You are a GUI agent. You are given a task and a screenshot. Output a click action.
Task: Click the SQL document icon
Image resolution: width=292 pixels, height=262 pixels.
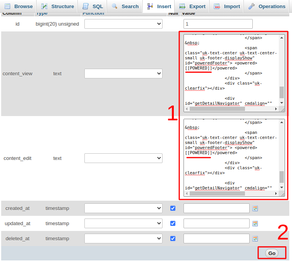point(86,6)
